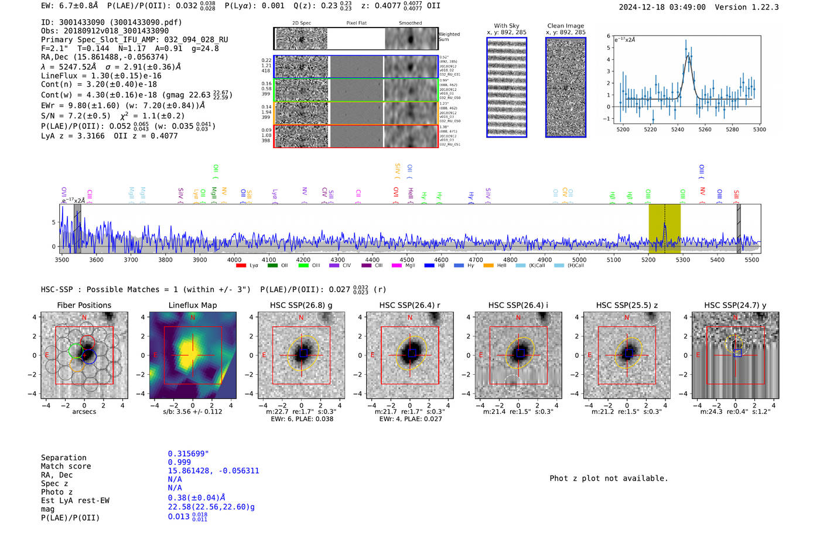This screenshot has height=558, width=820.
Task: Click the With Sky fiber image
Action: click(x=507, y=87)
